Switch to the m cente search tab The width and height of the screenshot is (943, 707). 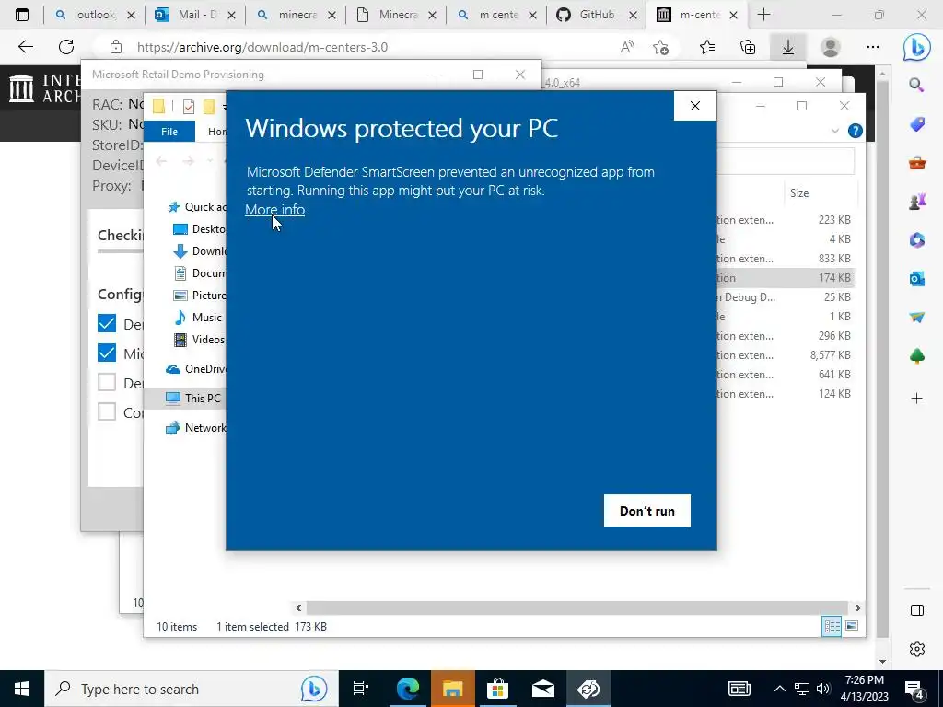pos(496,15)
